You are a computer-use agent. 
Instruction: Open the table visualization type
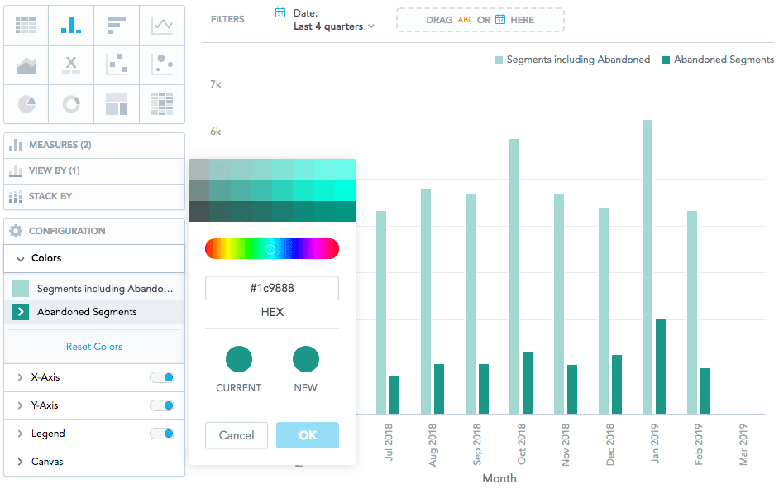tap(26, 25)
